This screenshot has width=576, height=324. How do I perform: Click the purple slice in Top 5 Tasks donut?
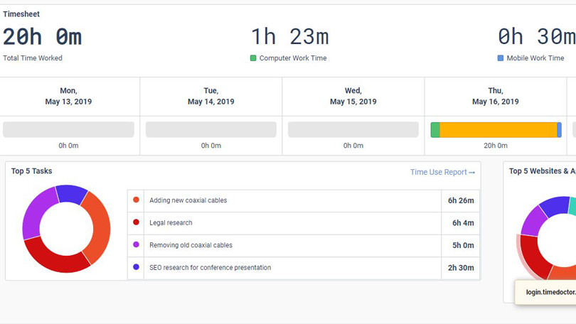(x=33, y=212)
